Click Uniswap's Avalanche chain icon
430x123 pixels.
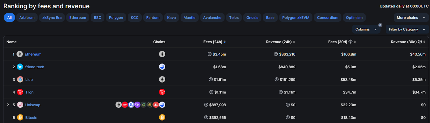[156, 105]
